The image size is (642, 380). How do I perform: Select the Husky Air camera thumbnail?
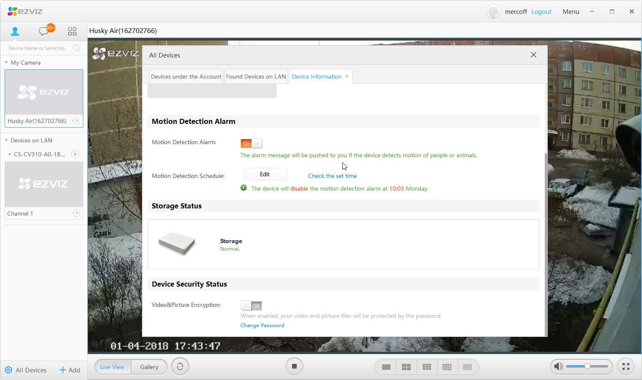(x=44, y=92)
